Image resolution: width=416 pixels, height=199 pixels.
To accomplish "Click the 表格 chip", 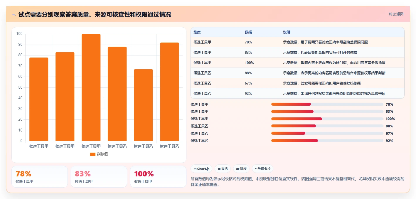I will (223, 169).
